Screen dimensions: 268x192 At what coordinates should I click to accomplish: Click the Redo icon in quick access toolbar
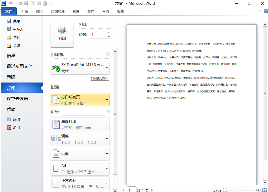[x=20, y=3]
